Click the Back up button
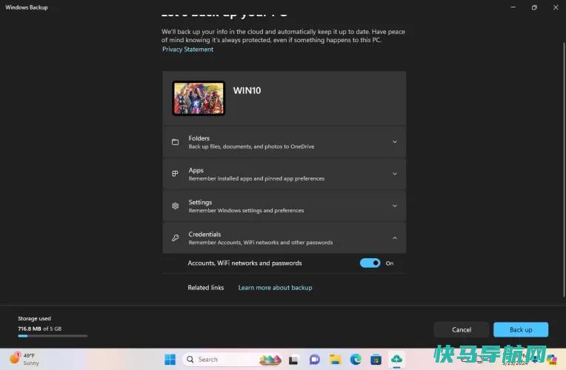Screen dimensions: 566x370 [521, 329]
